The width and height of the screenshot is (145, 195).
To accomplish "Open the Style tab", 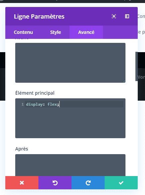I will tap(55, 32).
